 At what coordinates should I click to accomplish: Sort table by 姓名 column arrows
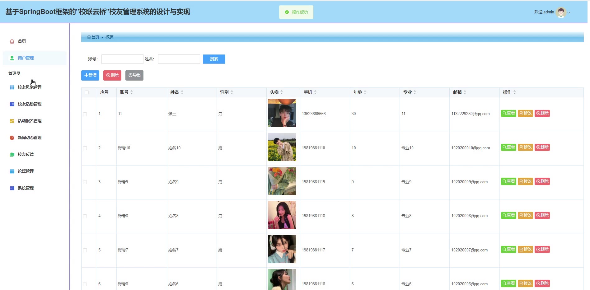click(x=182, y=92)
